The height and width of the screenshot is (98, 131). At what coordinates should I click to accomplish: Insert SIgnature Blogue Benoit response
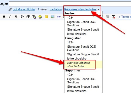pos(83,30)
